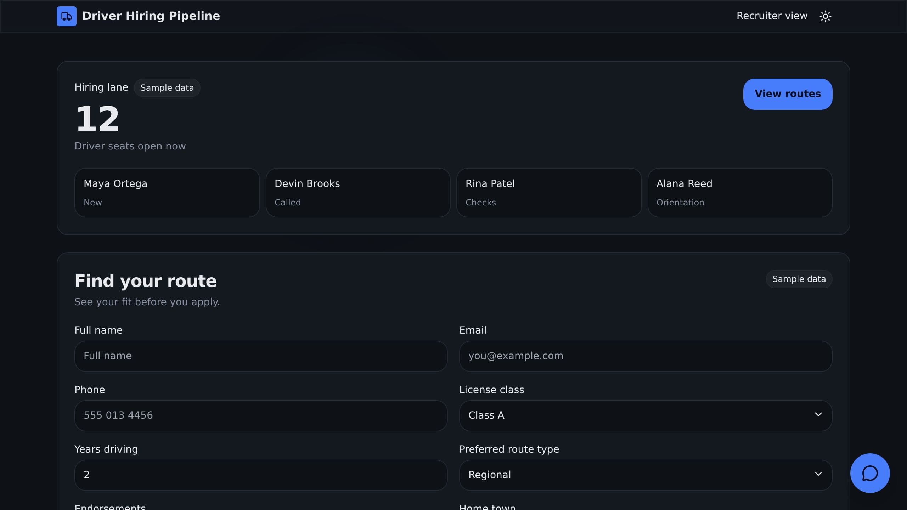Click Sample data badge beside Hiring lane
Image resolution: width=907 pixels, height=510 pixels.
coord(167,88)
